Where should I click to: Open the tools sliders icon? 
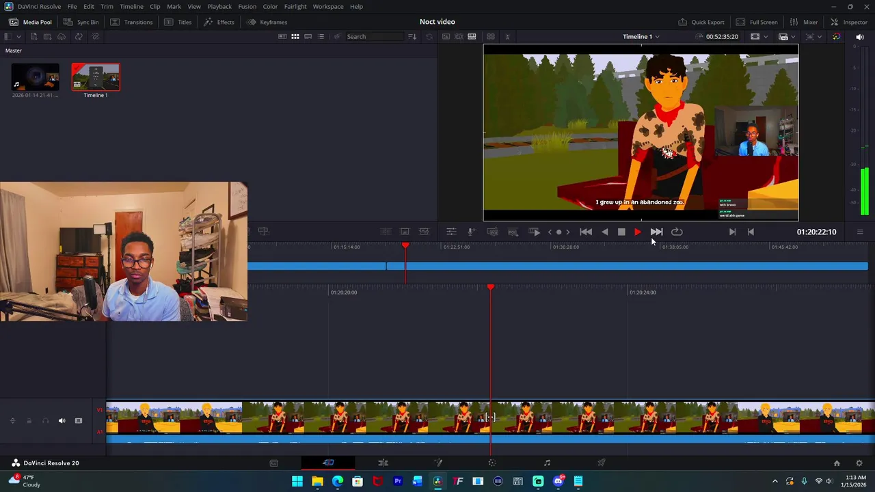451,232
